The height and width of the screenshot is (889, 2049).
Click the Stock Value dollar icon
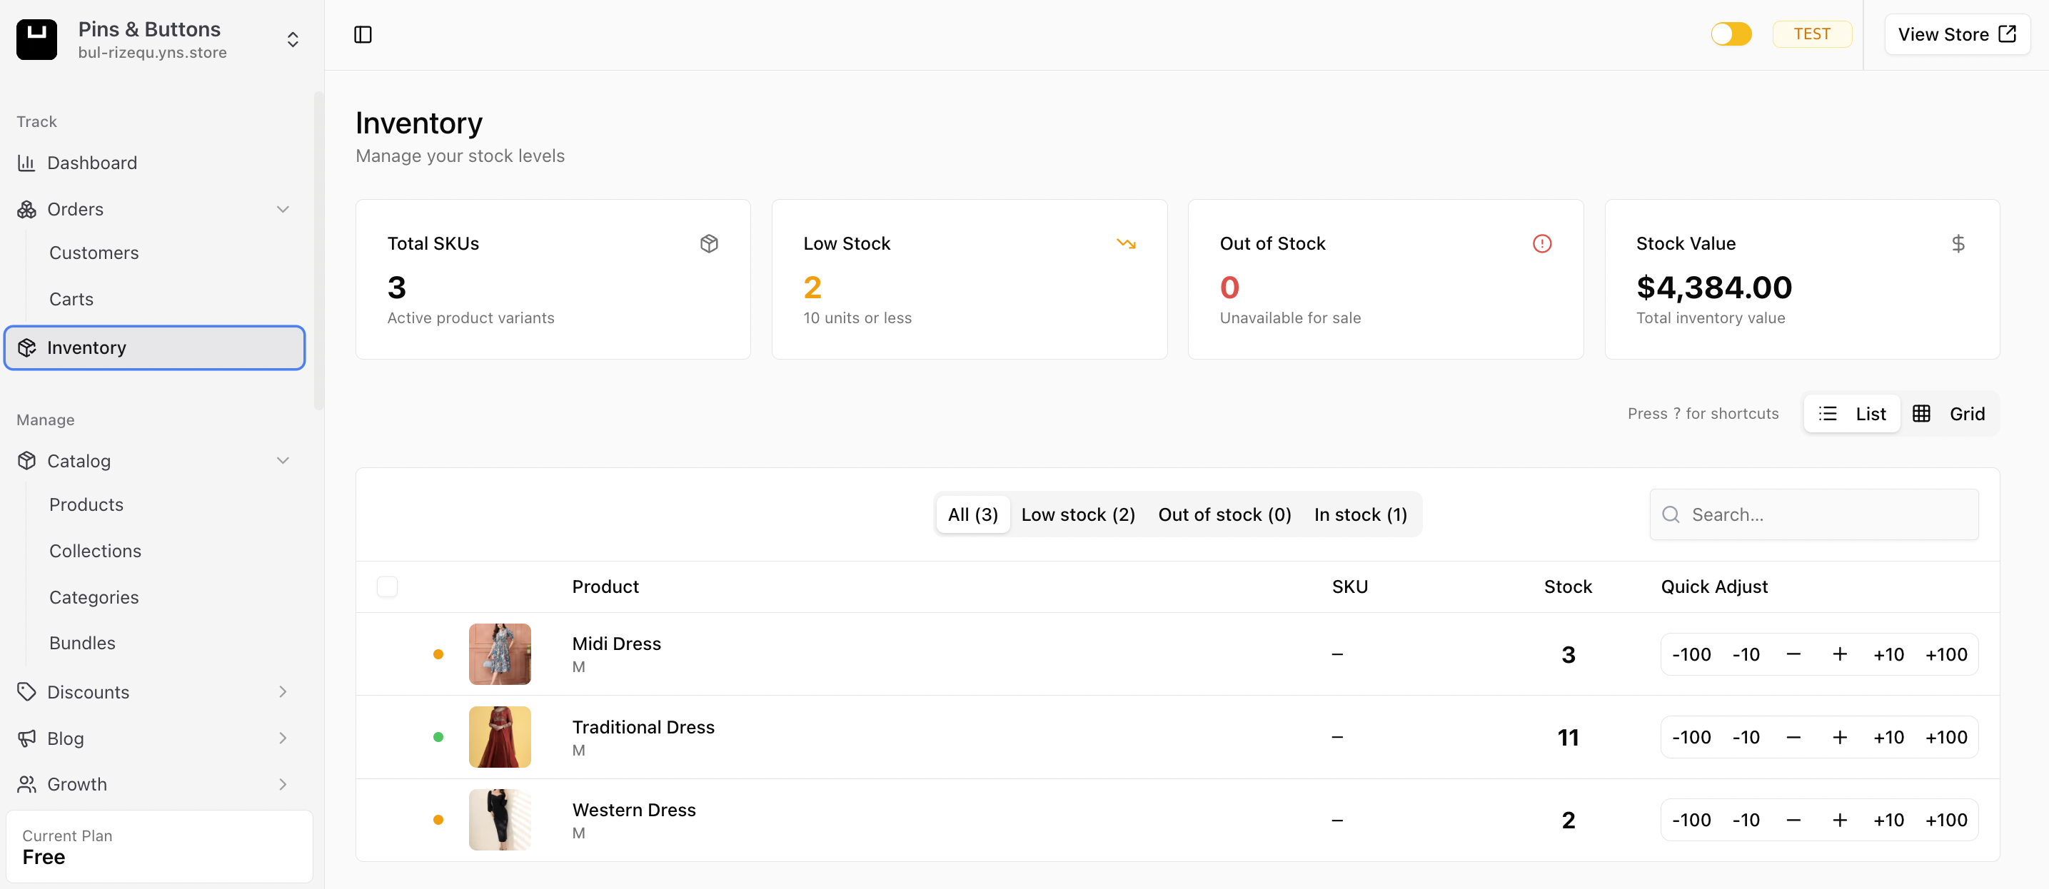click(1958, 243)
